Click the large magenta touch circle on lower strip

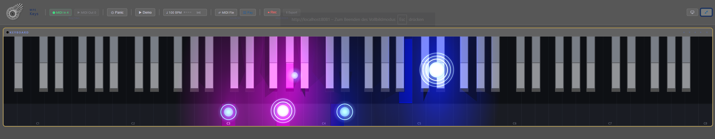(283, 110)
